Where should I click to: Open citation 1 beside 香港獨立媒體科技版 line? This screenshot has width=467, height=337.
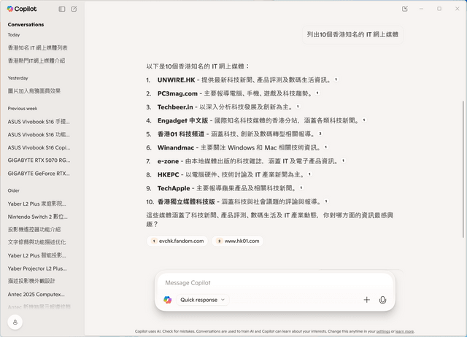(x=326, y=201)
